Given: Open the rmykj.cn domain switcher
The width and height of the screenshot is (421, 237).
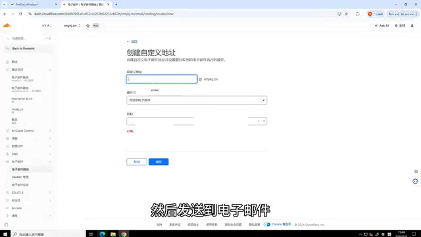Looking at the screenshot, I should pos(72,26).
